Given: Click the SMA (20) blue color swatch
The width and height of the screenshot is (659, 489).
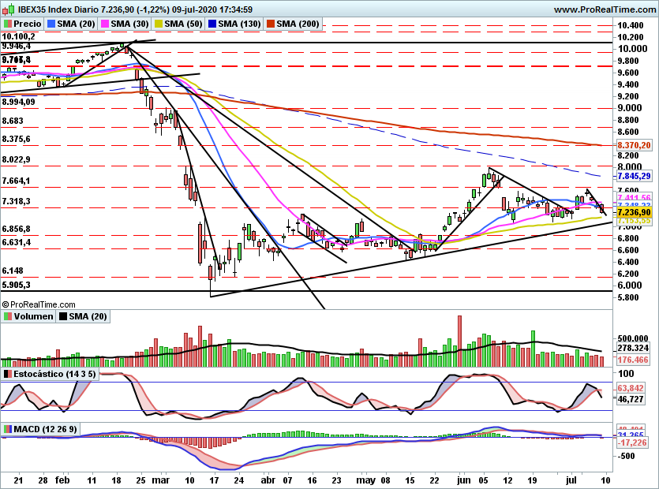Looking at the screenshot, I should coord(51,24).
